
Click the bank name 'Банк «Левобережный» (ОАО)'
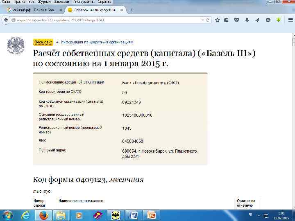pyautogui.click(x=150, y=83)
